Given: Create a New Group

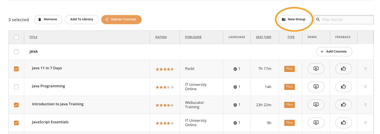Looking at the screenshot, I should [x=294, y=19].
